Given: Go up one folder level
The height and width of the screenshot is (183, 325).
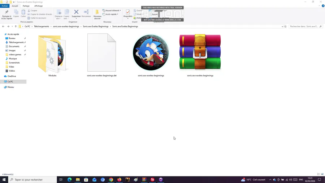Looking at the screenshot, I should point(16,26).
